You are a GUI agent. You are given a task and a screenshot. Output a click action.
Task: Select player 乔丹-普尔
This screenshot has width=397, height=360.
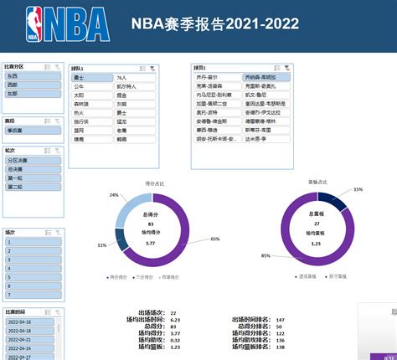click(x=218, y=77)
